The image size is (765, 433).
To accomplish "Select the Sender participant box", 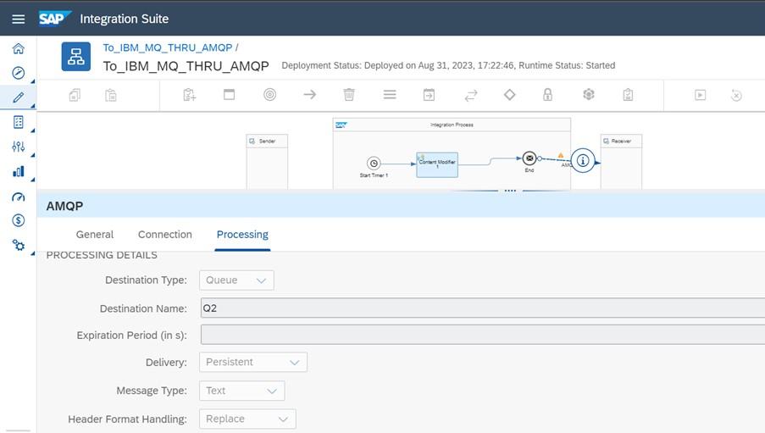I will pyautogui.click(x=267, y=161).
